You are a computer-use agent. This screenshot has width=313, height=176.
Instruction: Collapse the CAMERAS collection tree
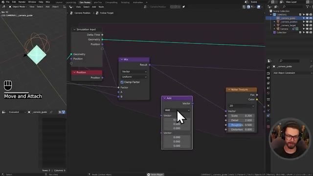(x=271, y=15)
